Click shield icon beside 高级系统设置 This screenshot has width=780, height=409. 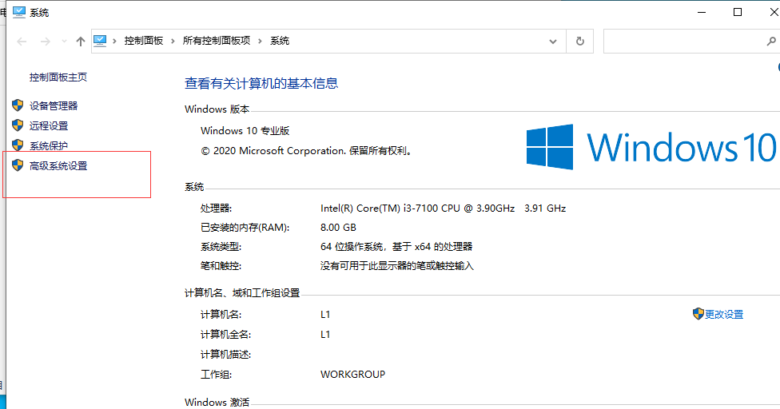pyautogui.click(x=18, y=165)
